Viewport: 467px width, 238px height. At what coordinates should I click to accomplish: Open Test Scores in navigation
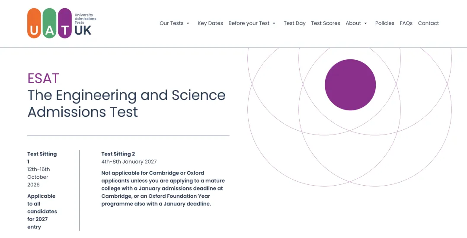tap(326, 23)
